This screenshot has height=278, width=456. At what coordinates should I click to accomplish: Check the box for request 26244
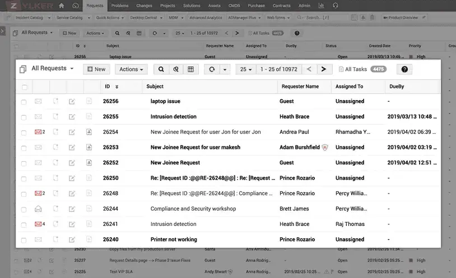[24, 209]
